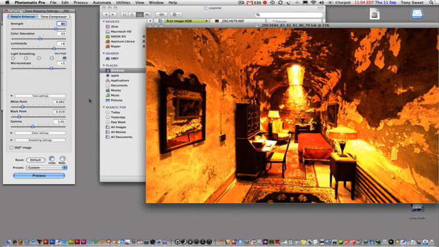Click the Undo icon in Photomatix panel

[52, 159]
